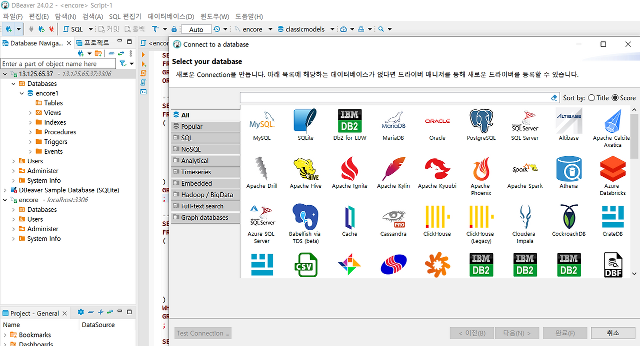
Task: Select the Azure Databricks driver
Action: click(612, 176)
